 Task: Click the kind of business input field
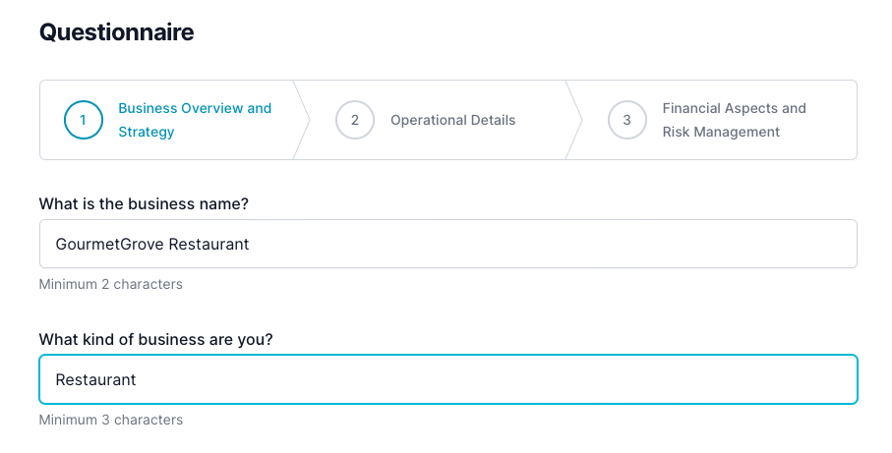tap(447, 379)
